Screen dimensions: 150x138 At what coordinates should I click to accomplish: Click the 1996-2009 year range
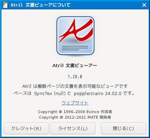point(74,112)
